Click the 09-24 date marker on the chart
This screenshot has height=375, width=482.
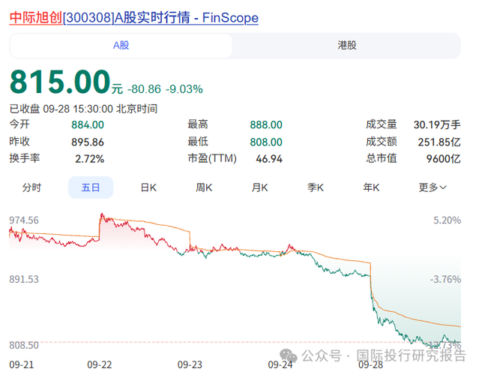click(x=280, y=364)
